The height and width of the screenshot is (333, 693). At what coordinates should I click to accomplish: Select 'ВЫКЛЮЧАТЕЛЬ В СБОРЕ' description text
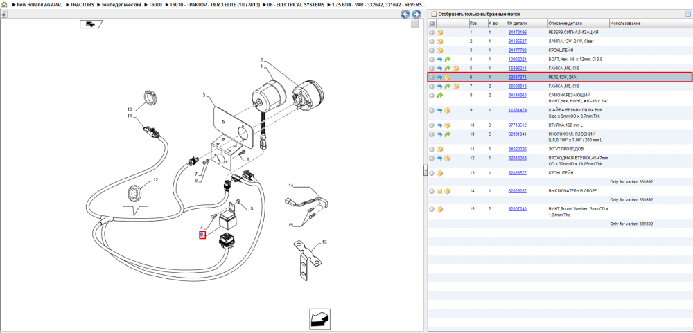pyautogui.click(x=572, y=191)
